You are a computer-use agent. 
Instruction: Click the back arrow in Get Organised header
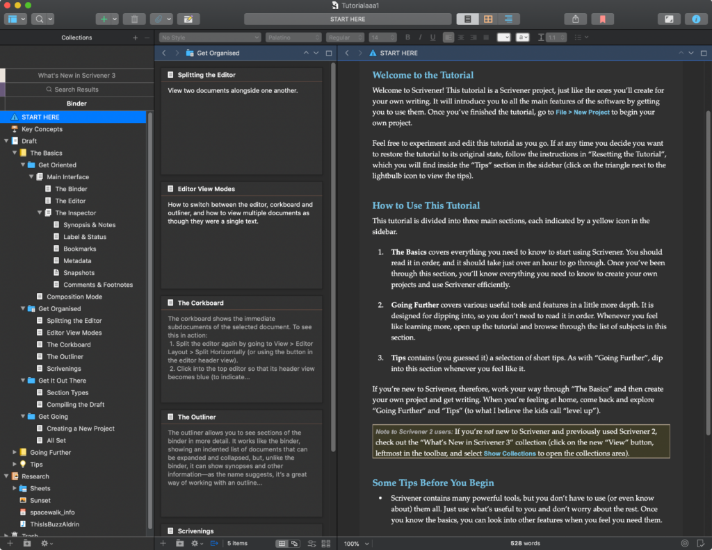click(x=164, y=53)
